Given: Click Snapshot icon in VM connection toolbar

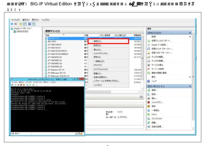Looking at the screenshot, I should [34, 85].
